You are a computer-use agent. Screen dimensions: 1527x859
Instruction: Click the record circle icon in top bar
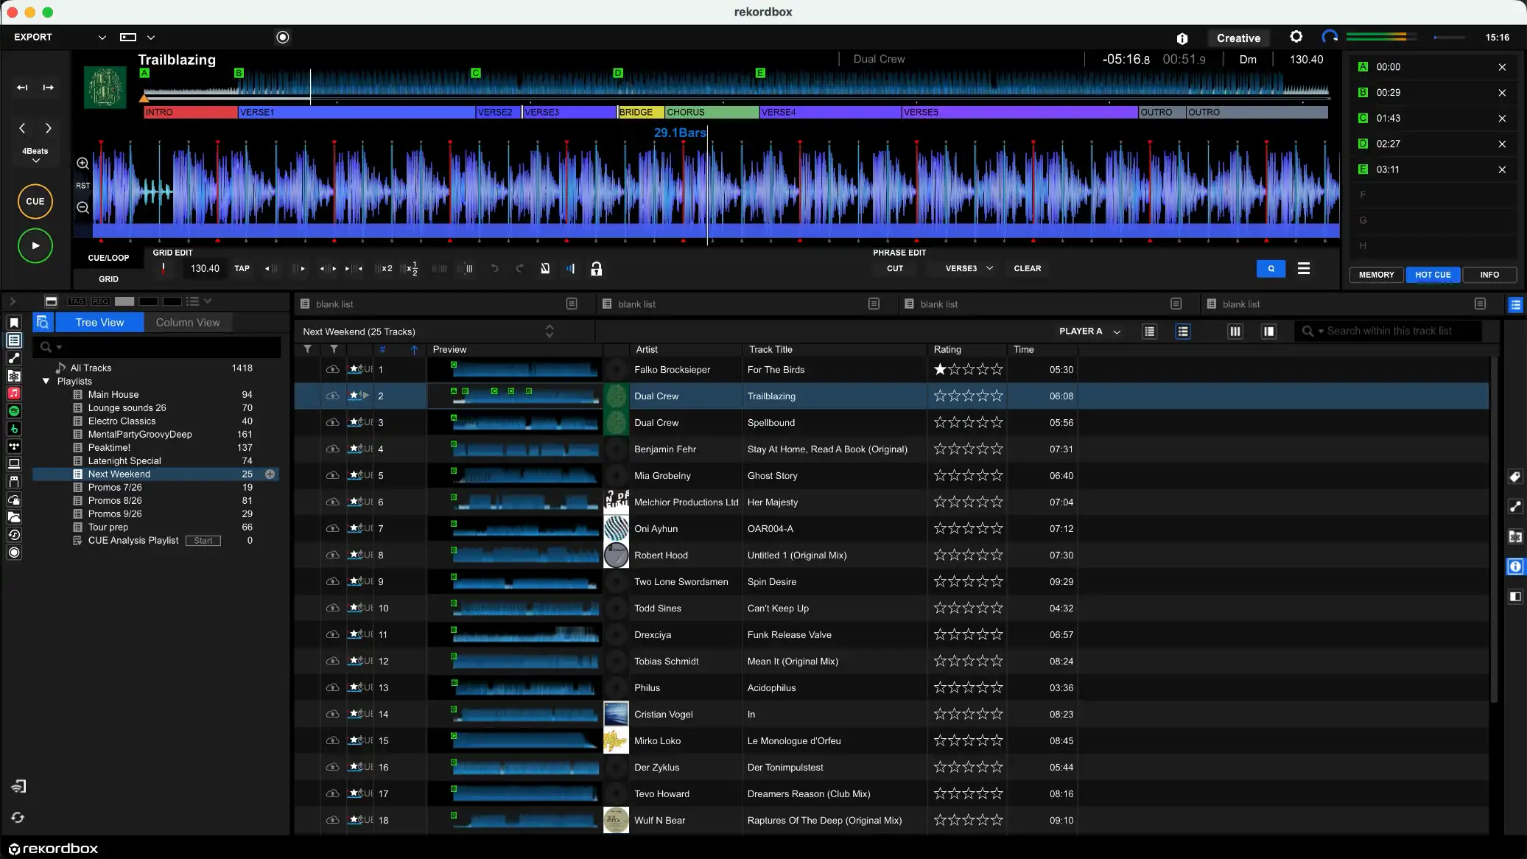tap(283, 37)
